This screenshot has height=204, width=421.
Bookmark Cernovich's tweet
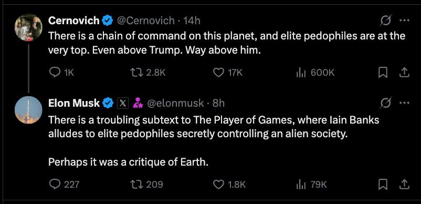tap(383, 73)
